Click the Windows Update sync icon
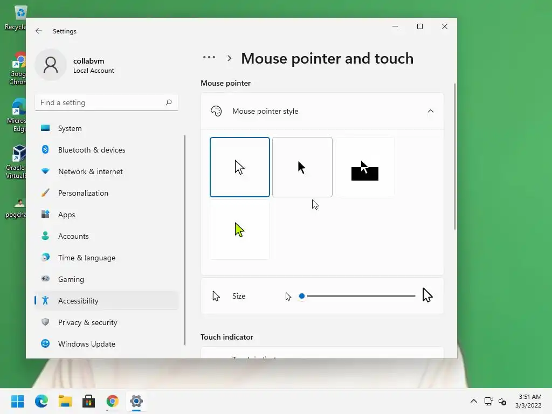 click(x=45, y=343)
